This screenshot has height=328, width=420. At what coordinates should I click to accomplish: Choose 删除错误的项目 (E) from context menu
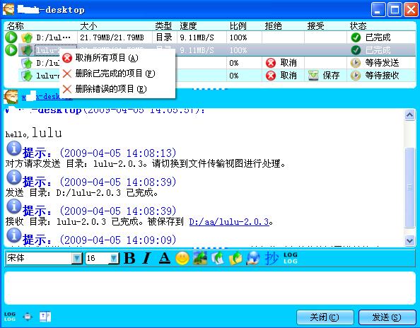(117, 89)
